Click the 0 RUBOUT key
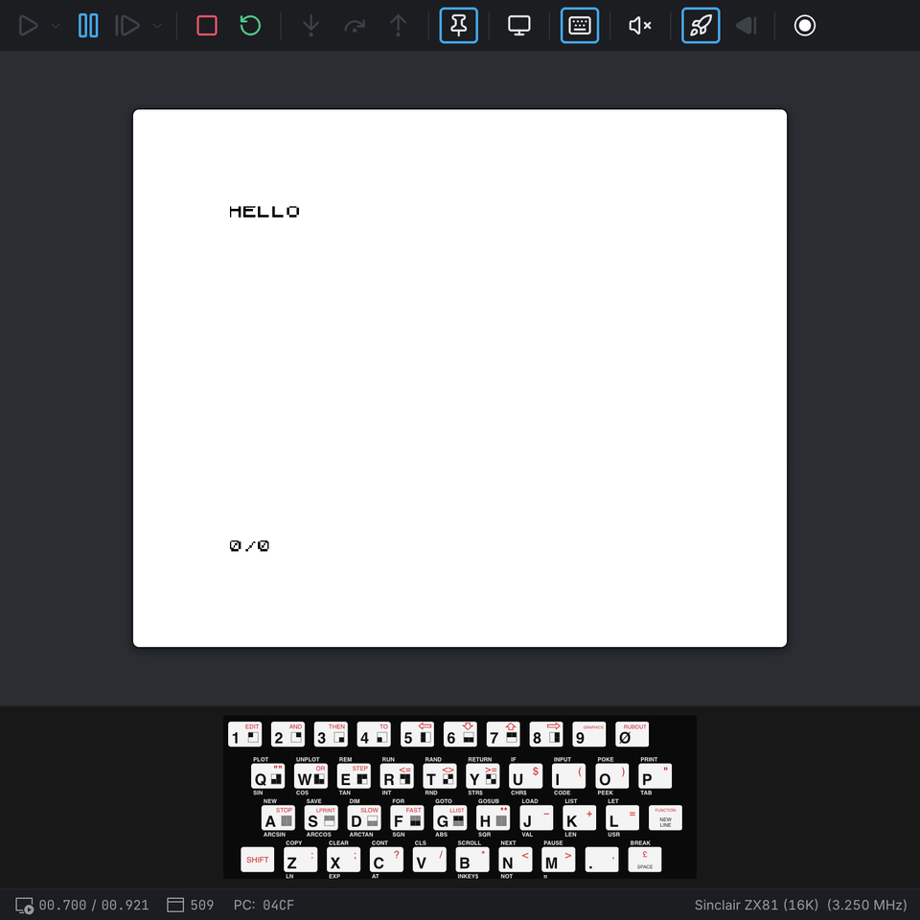920x920 pixels. [632, 735]
